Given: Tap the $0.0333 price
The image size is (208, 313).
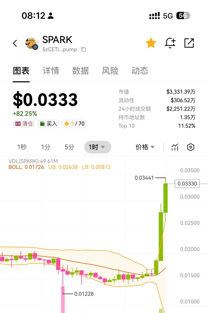Looking at the screenshot, I should point(45,100).
